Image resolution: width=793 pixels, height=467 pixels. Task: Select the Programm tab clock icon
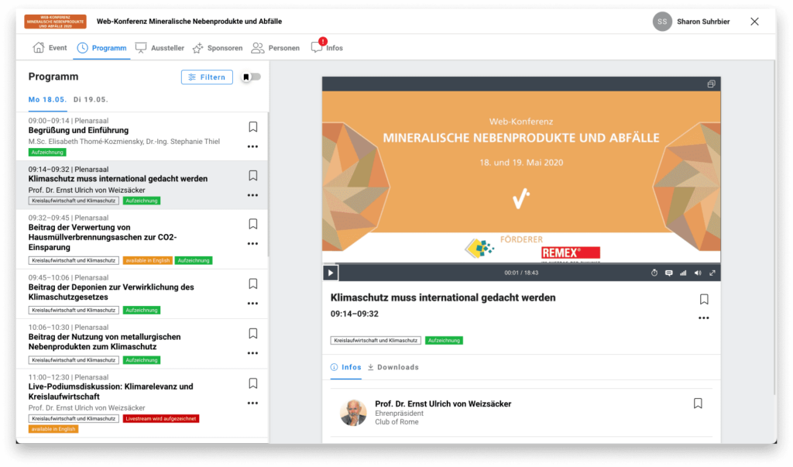coord(84,47)
